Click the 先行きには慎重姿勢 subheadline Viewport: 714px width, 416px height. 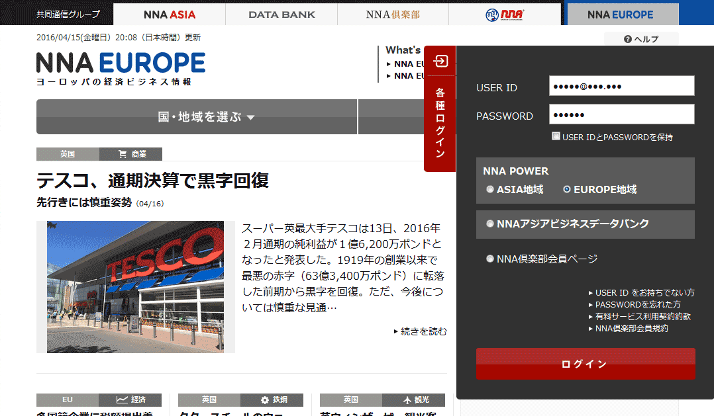pyautogui.click(x=84, y=202)
